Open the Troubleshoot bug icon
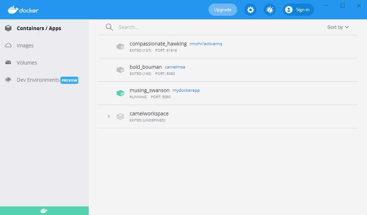The image size is (367, 215). point(270,10)
